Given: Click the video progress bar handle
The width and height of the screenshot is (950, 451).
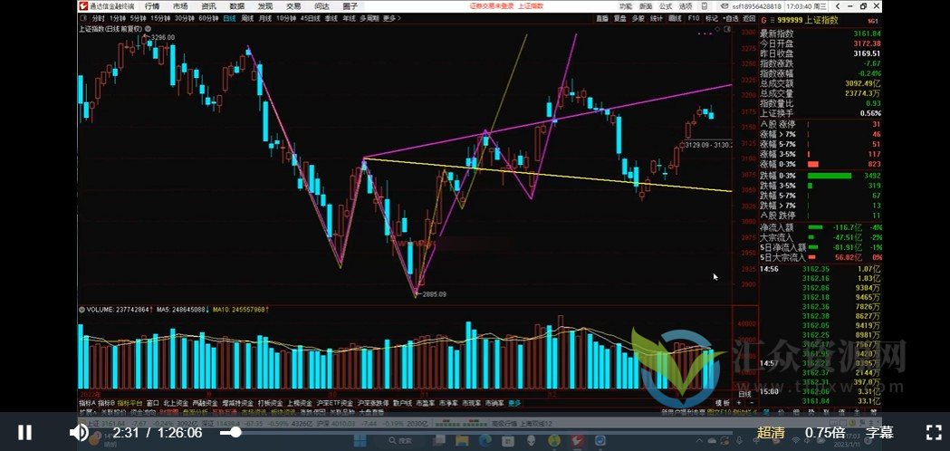Looking at the screenshot, I should [236, 433].
